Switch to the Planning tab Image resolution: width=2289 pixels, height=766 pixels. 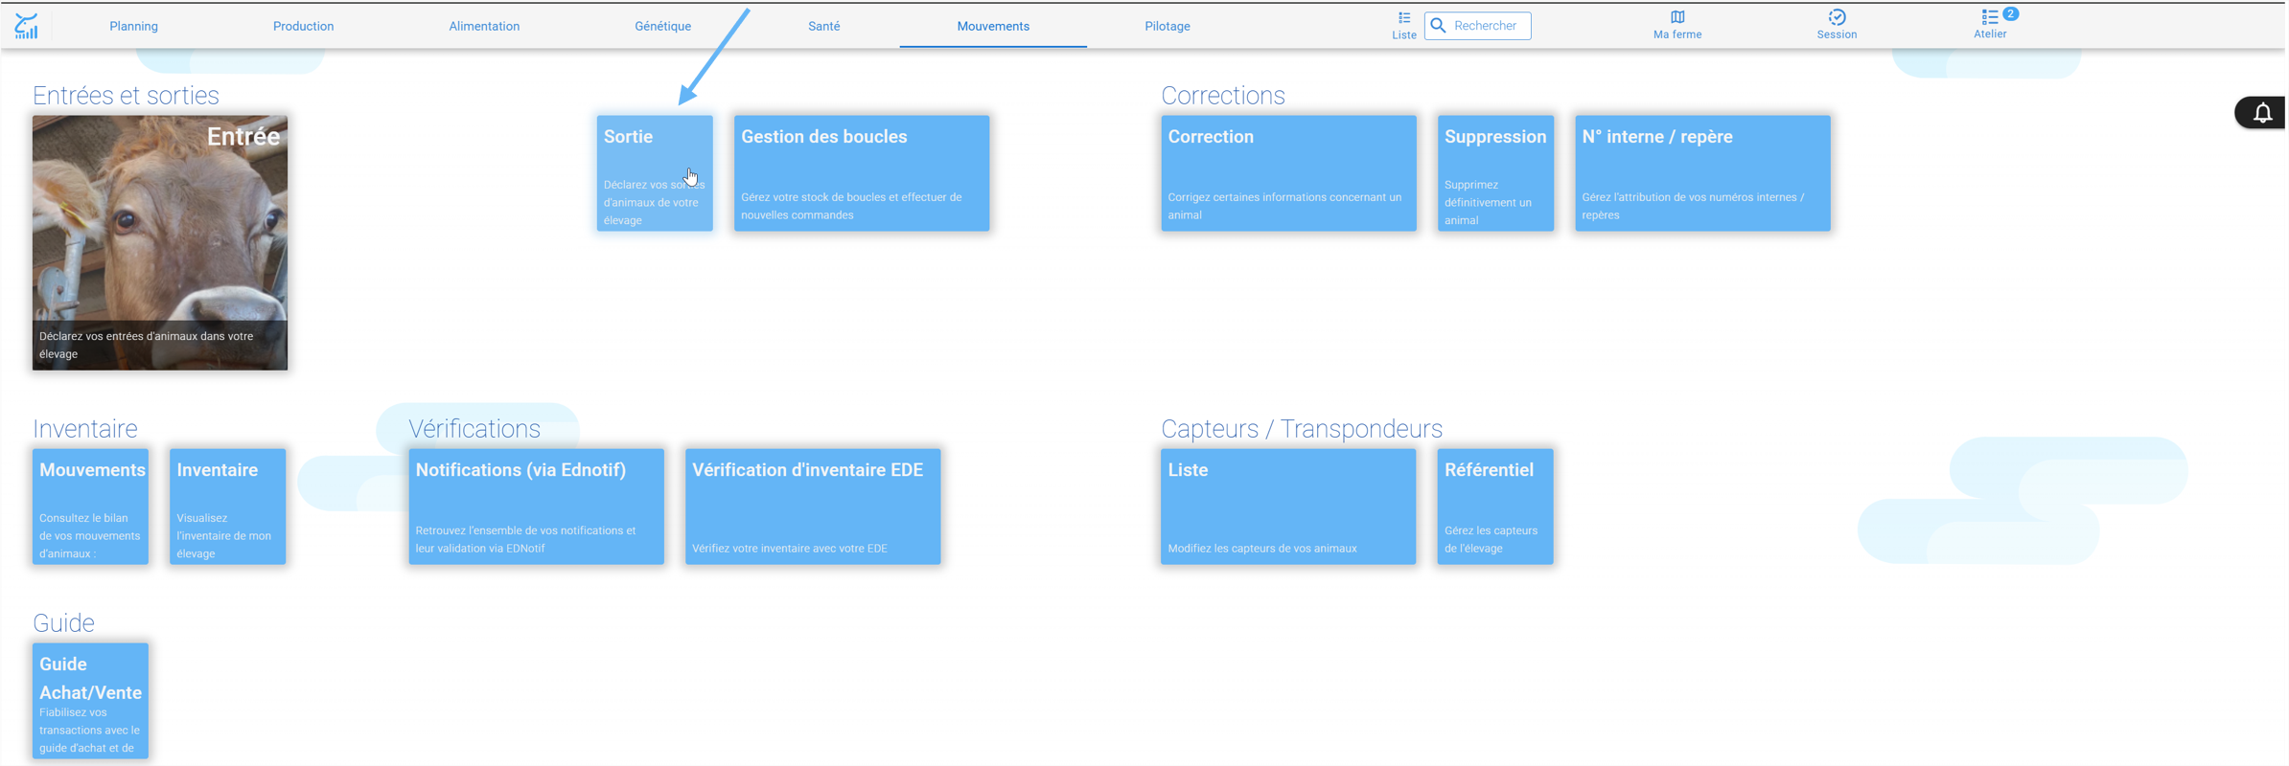[133, 26]
